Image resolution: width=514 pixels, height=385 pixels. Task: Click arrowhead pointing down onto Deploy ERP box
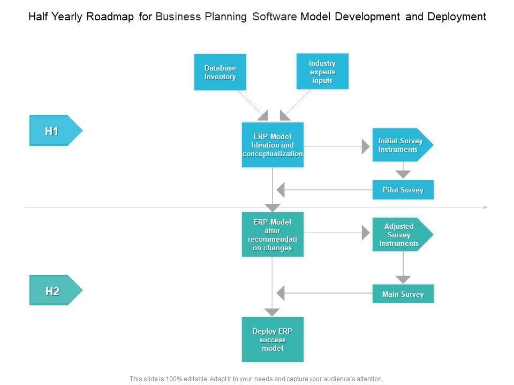pos(273,312)
